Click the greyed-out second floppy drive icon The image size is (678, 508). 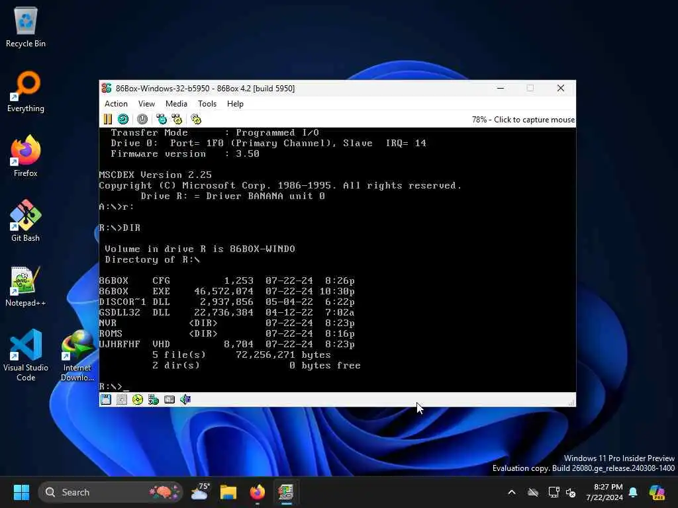(122, 400)
